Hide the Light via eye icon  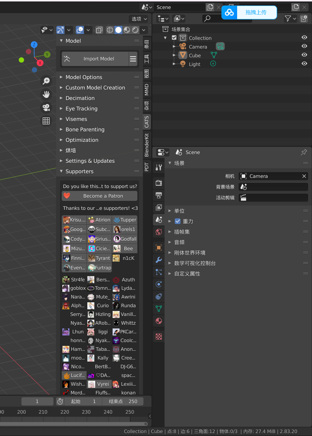click(304, 64)
